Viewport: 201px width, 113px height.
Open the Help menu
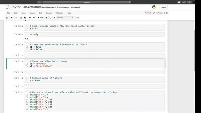pos(69,13)
